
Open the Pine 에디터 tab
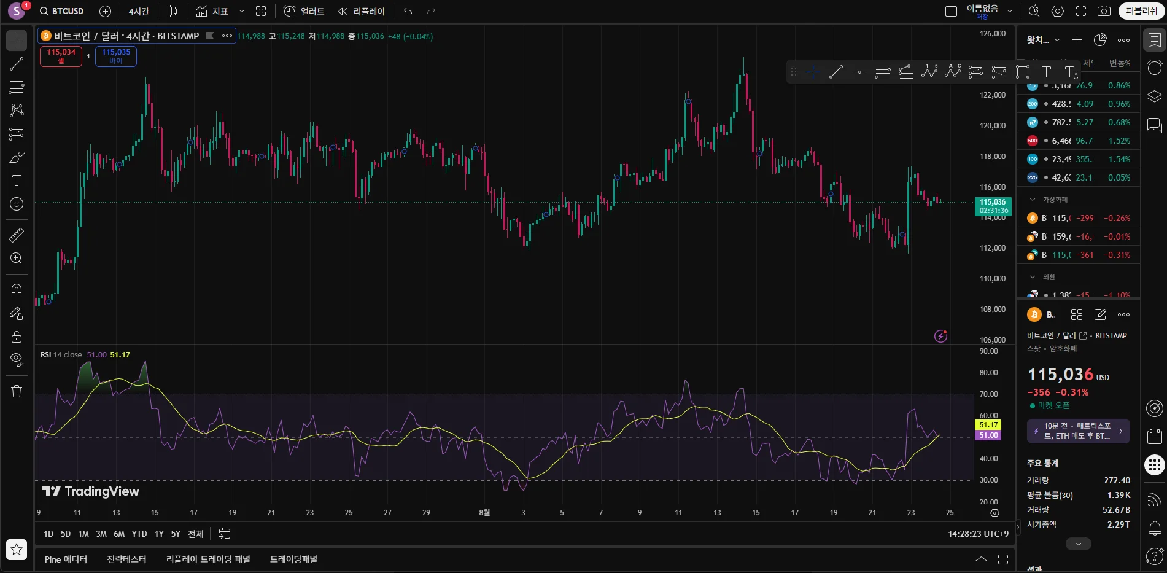[66, 559]
